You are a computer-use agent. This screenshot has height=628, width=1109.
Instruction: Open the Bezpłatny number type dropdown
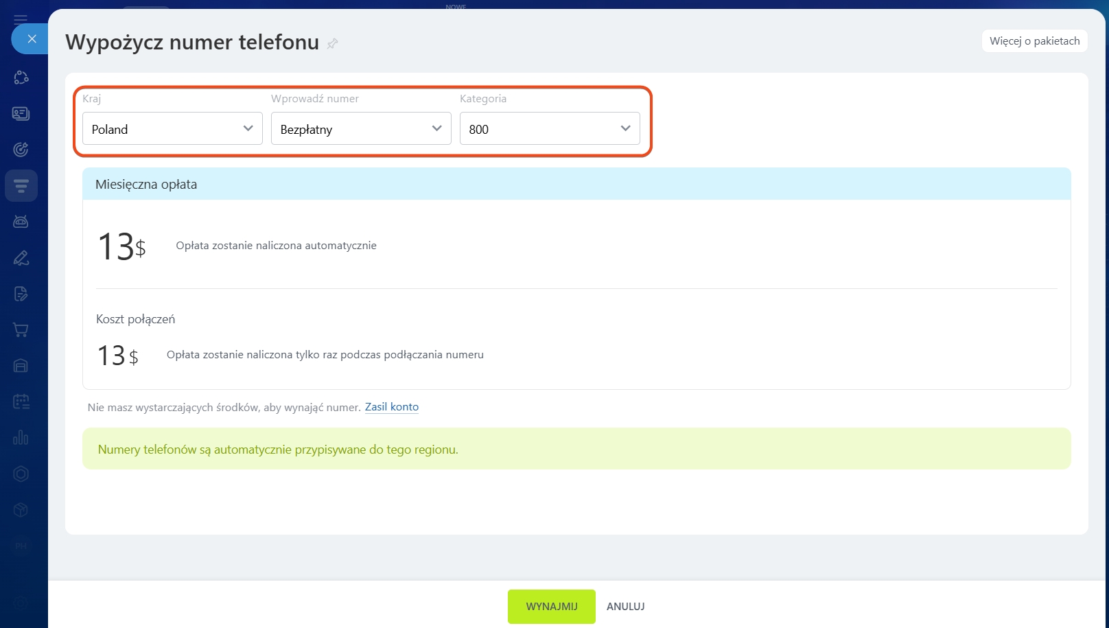coord(361,129)
